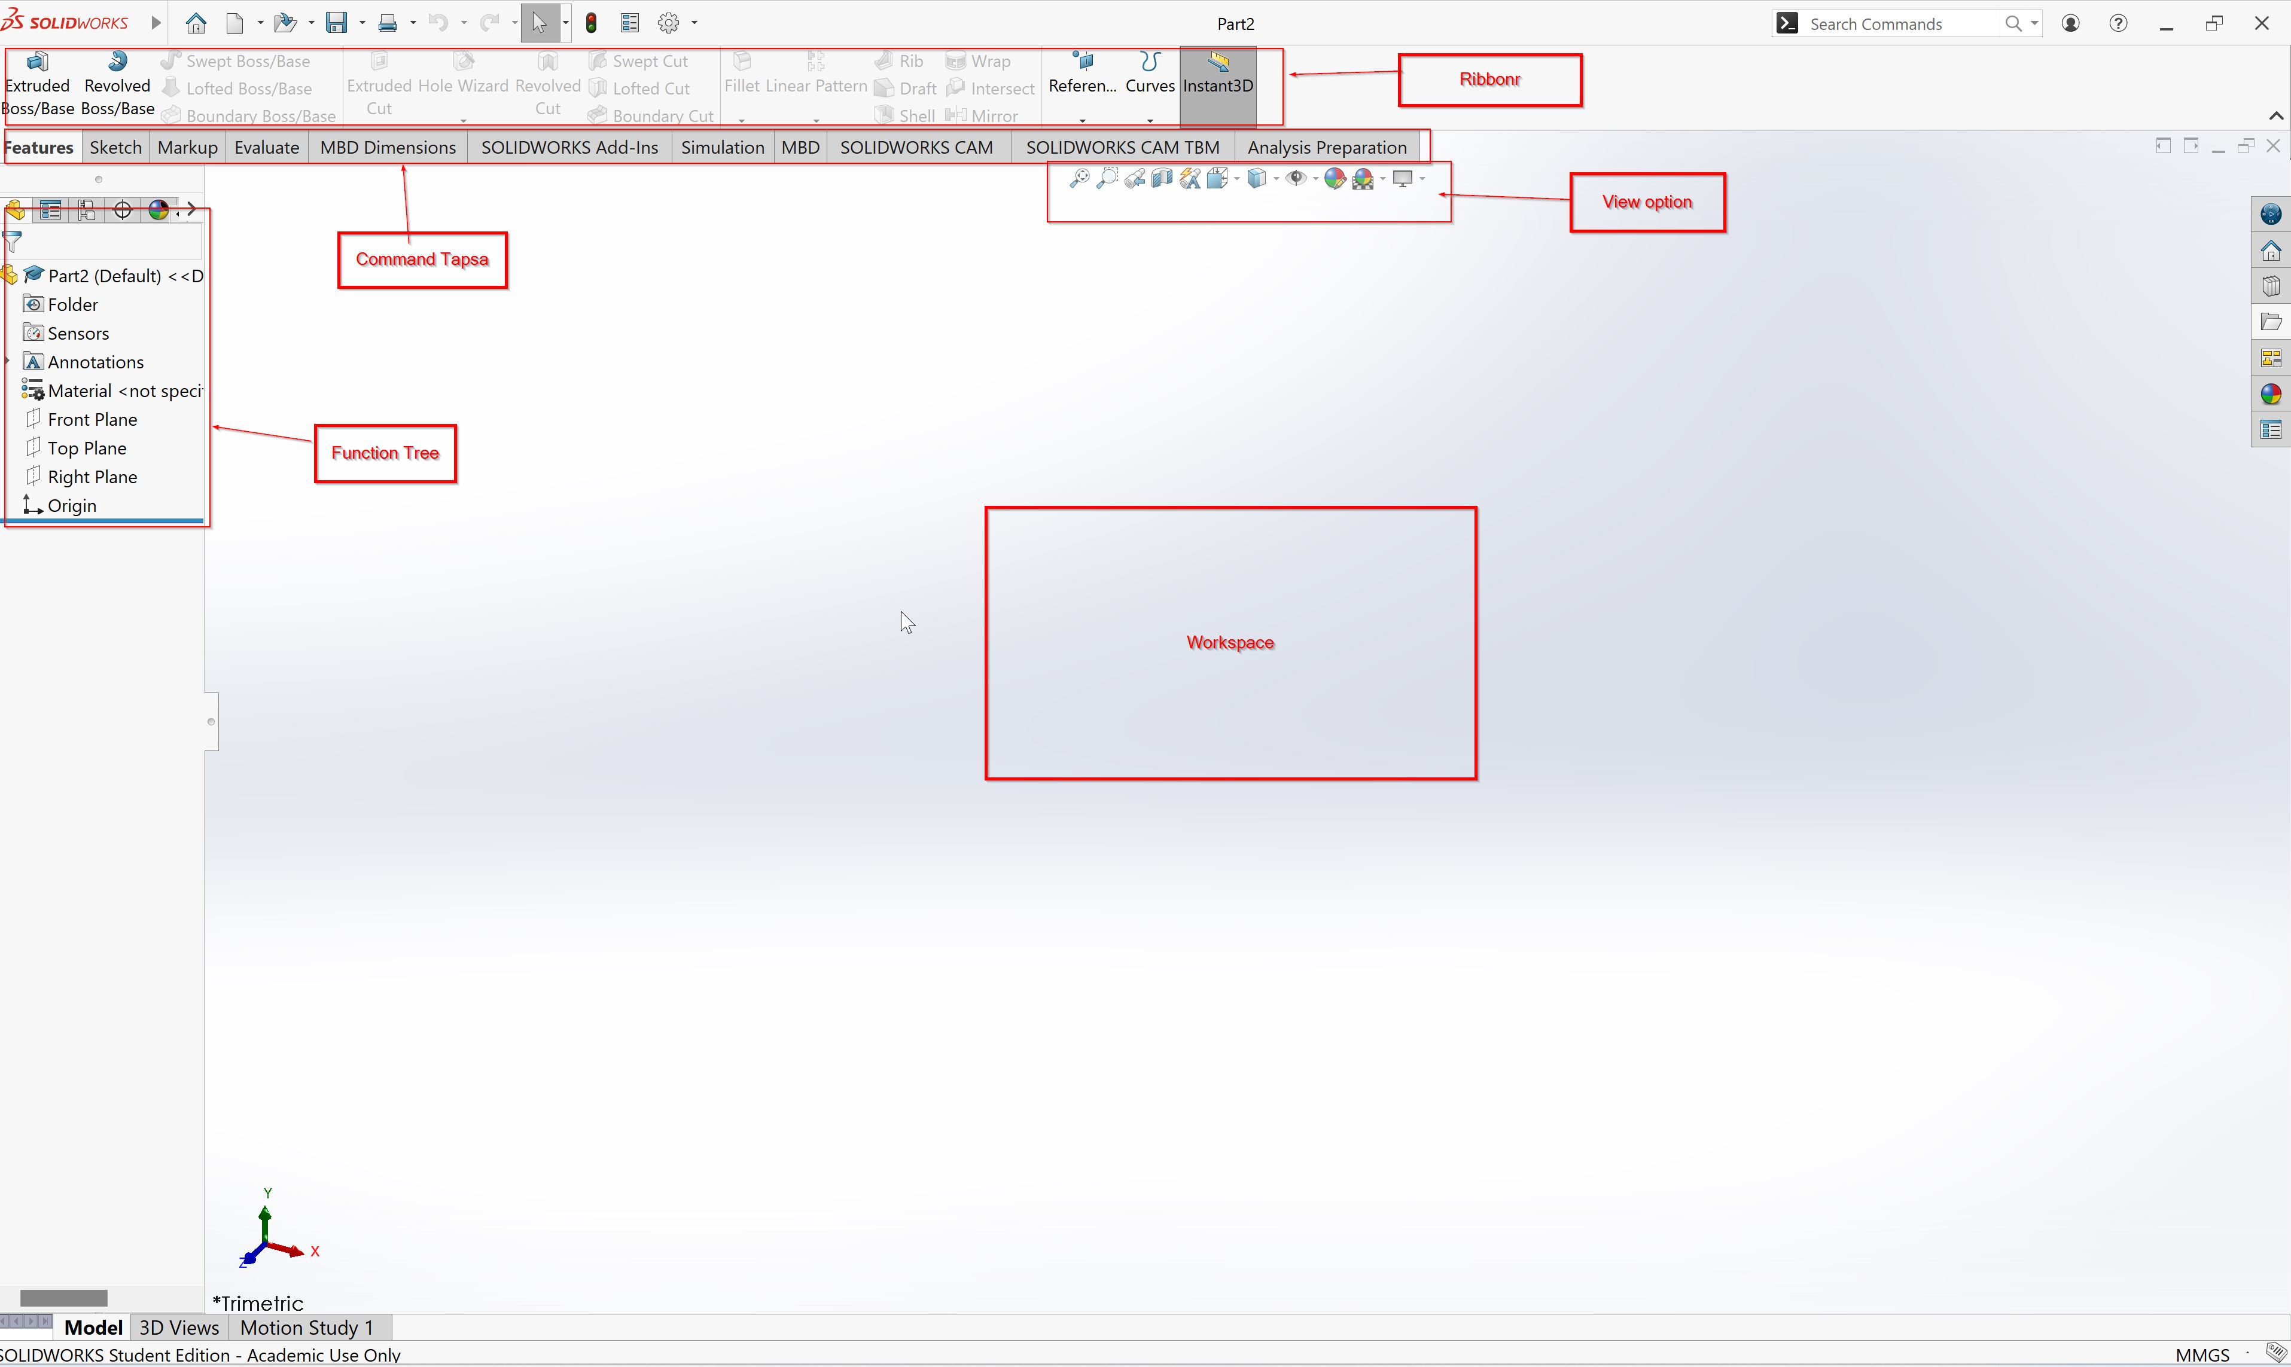Select Origin in FeatureManager tree
Screen dimensions: 2291x1367
click(72, 506)
